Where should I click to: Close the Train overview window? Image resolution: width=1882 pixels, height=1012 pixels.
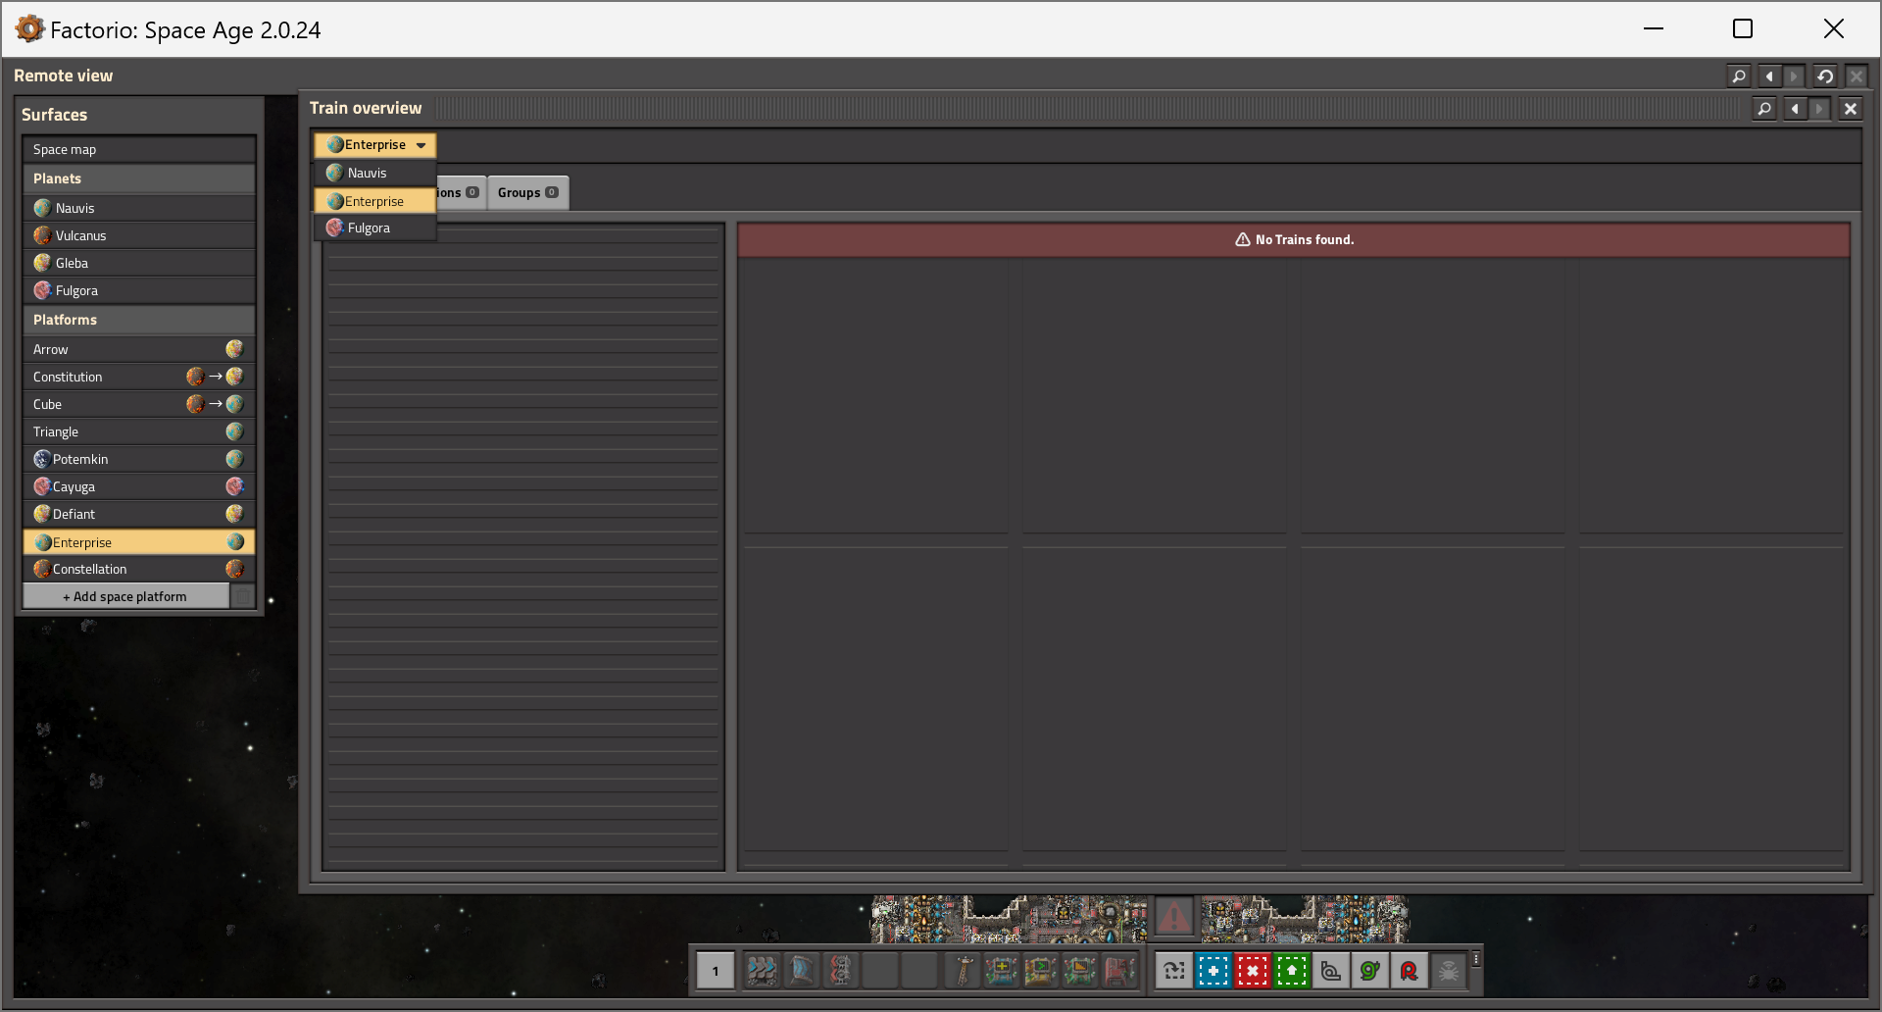1850,109
